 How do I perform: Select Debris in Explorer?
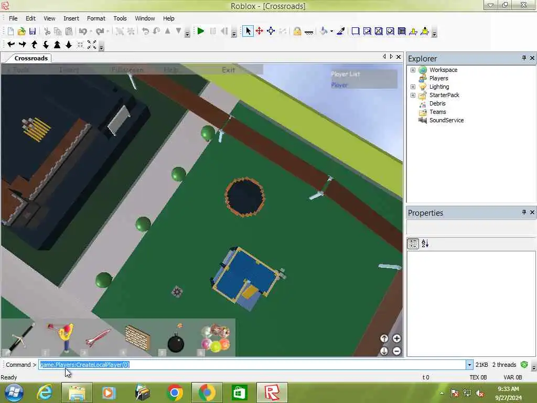pos(437,103)
